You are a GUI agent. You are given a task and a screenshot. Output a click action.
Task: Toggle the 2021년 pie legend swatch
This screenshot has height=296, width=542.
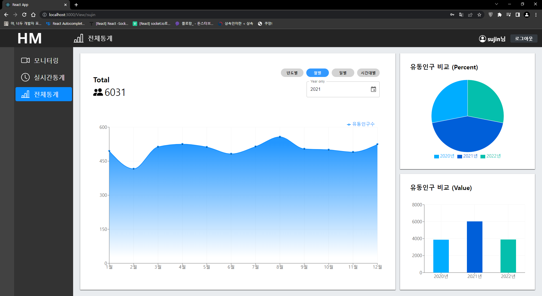[x=460, y=156]
